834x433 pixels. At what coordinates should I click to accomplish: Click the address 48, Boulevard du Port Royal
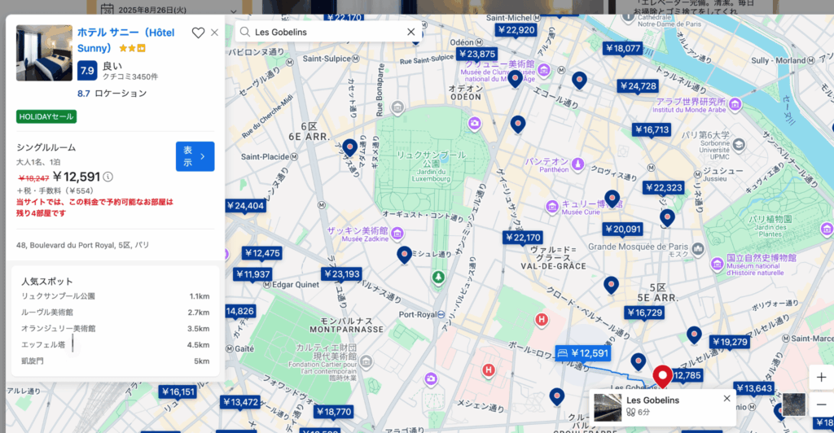[x=82, y=245]
